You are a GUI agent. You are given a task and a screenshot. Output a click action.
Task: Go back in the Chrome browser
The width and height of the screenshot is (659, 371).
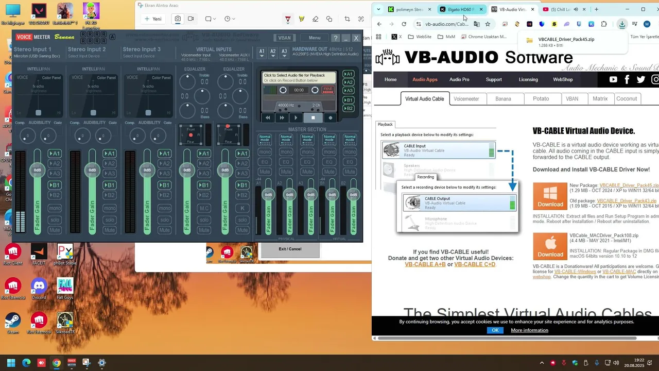[379, 24]
